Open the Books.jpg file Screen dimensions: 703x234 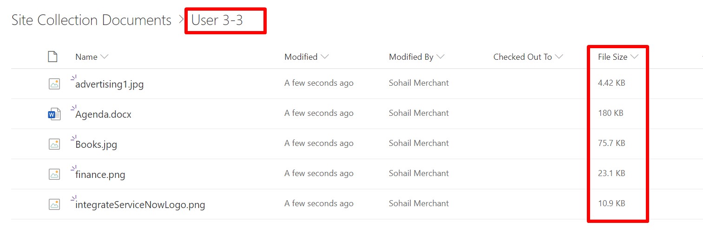coord(96,145)
